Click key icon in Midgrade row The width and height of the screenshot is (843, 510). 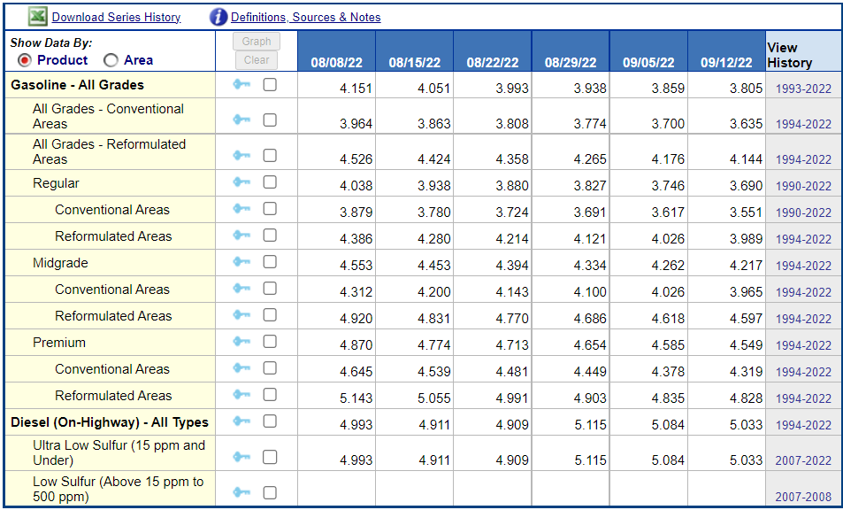pyautogui.click(x=241, y=262)
